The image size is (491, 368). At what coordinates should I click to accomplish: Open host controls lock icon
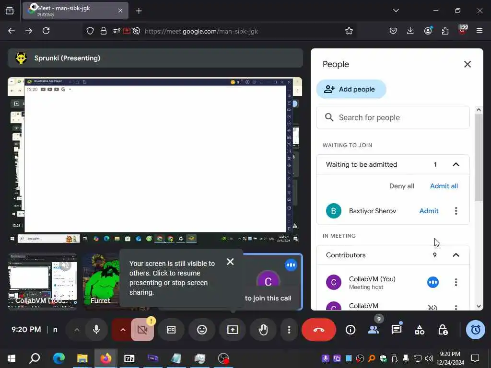(x=443, y=330)
